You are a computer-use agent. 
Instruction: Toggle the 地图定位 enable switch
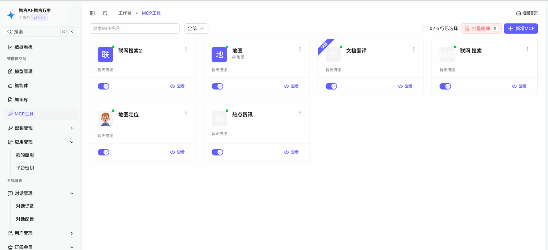coord(103,152)
